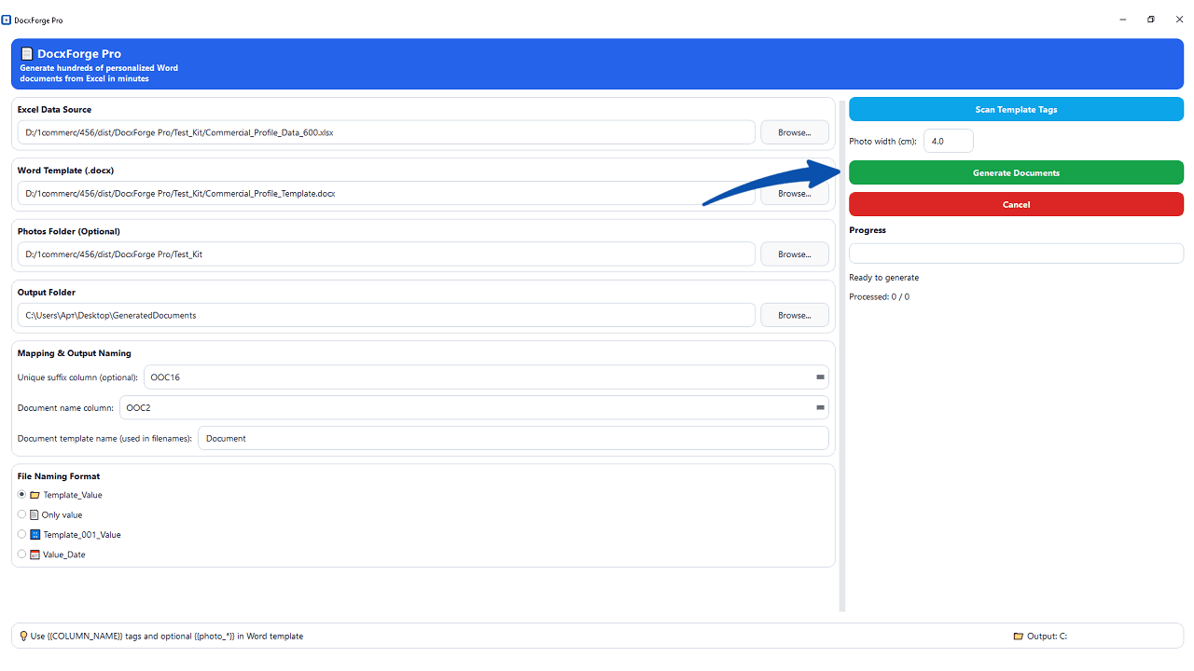The height and width of the screenshot is (671, 1194).
Task: Browse for the Excel Data Source file
Action: tap(794, 131)
